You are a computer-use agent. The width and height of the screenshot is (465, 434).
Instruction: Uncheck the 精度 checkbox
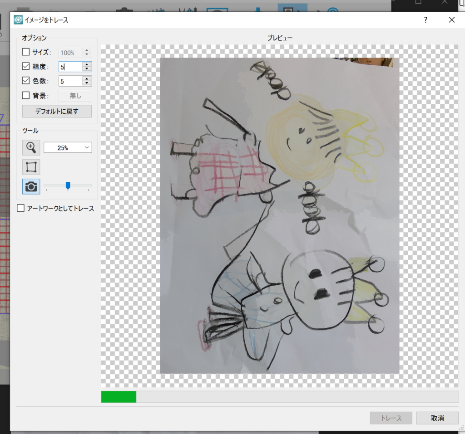coord(26,67)
